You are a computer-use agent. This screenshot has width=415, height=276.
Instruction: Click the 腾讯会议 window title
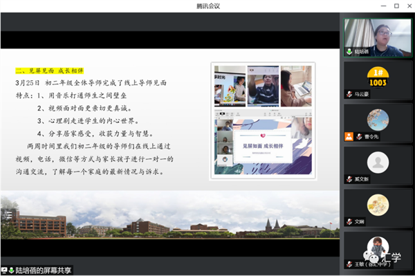[208, 6]
